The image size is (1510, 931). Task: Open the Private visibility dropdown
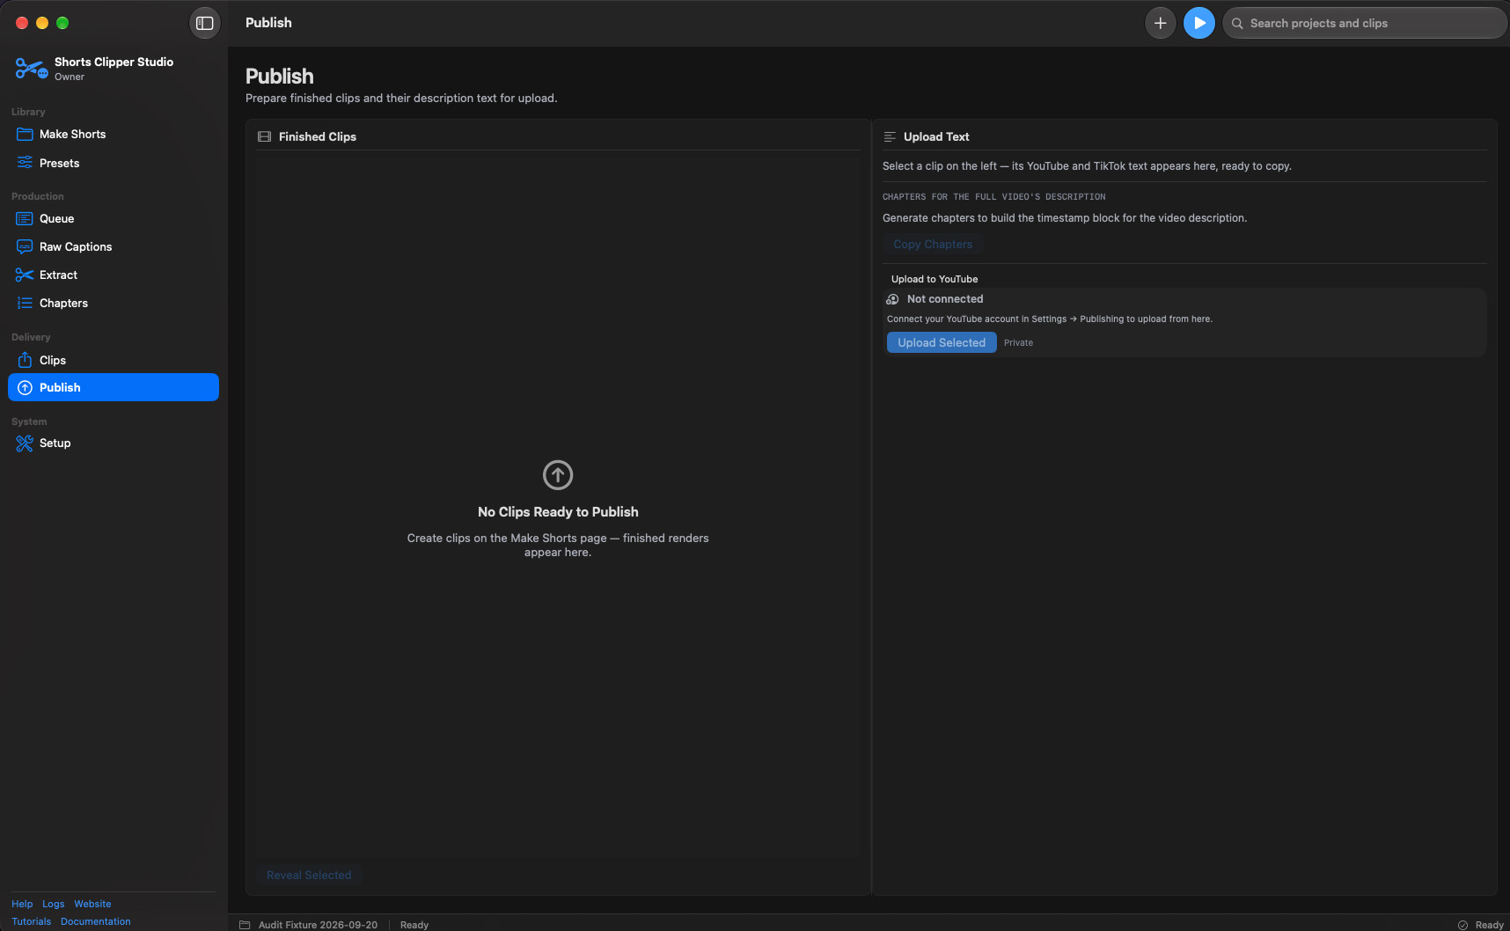tap(1018, 342)
